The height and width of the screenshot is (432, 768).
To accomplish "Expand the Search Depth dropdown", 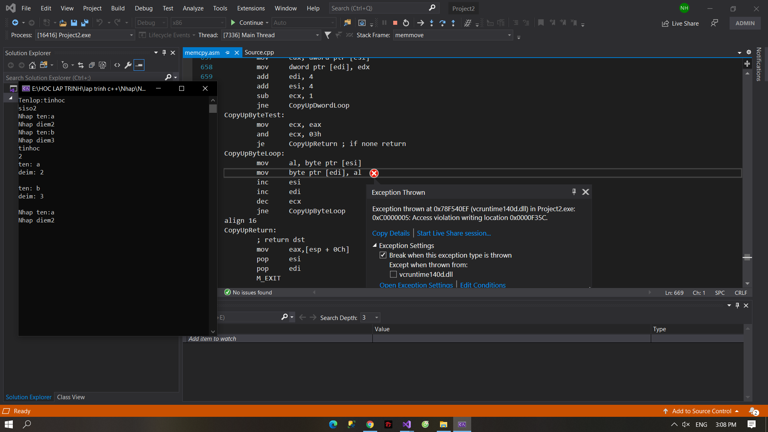I will tap(376, 318).
